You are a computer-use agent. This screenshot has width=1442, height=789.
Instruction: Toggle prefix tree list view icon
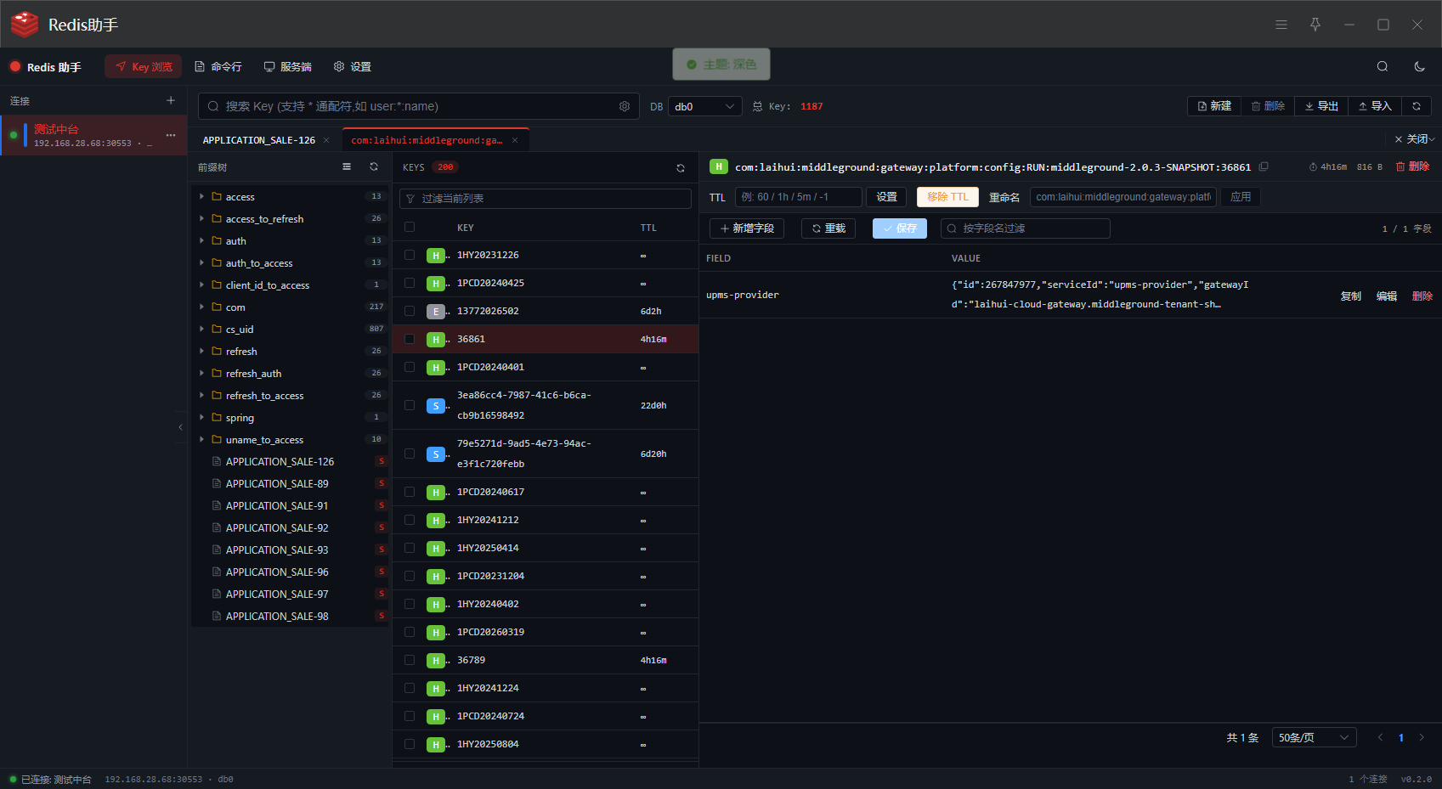tap(347, 166)
